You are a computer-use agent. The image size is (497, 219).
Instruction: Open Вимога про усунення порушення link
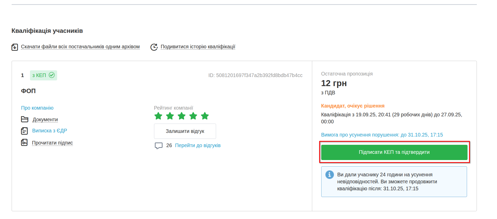click(382, 135)
